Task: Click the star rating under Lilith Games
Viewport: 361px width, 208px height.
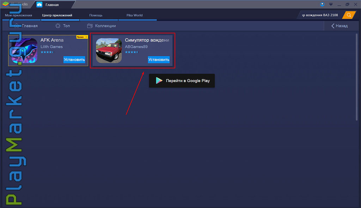Action: 47,52
